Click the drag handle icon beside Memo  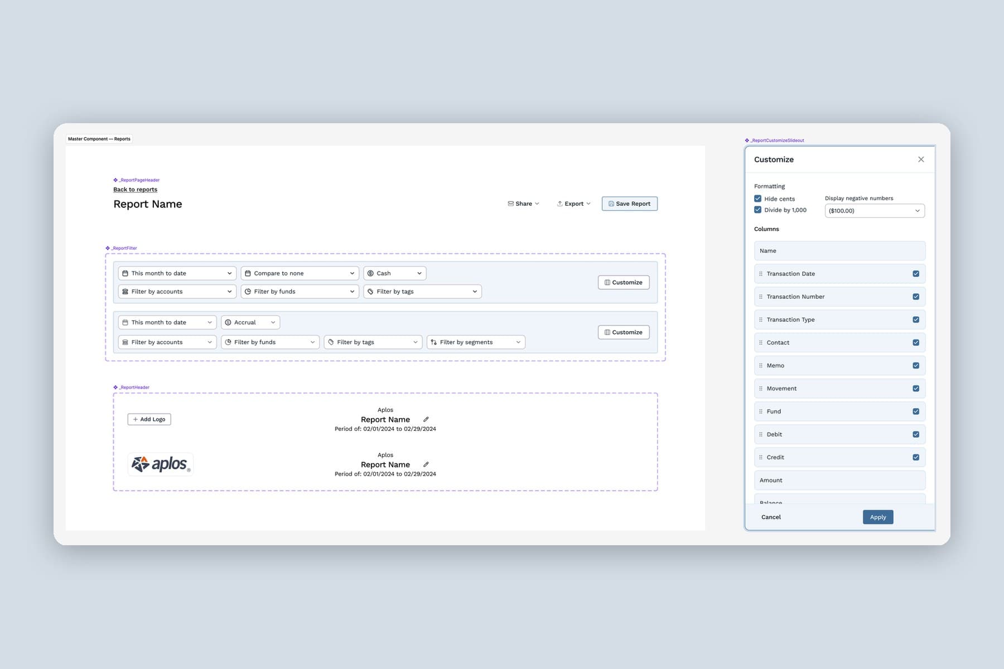761,366
